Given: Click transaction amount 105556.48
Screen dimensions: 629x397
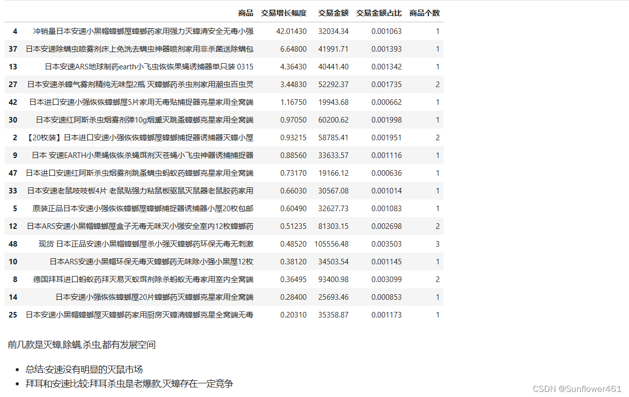Looking at the screenshot, I should (331, 244).
